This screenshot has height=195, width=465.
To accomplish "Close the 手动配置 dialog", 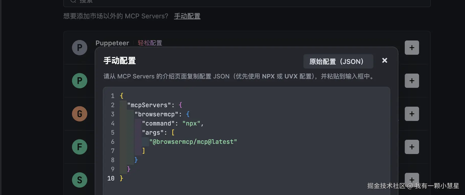I will (x=385, y=60).
